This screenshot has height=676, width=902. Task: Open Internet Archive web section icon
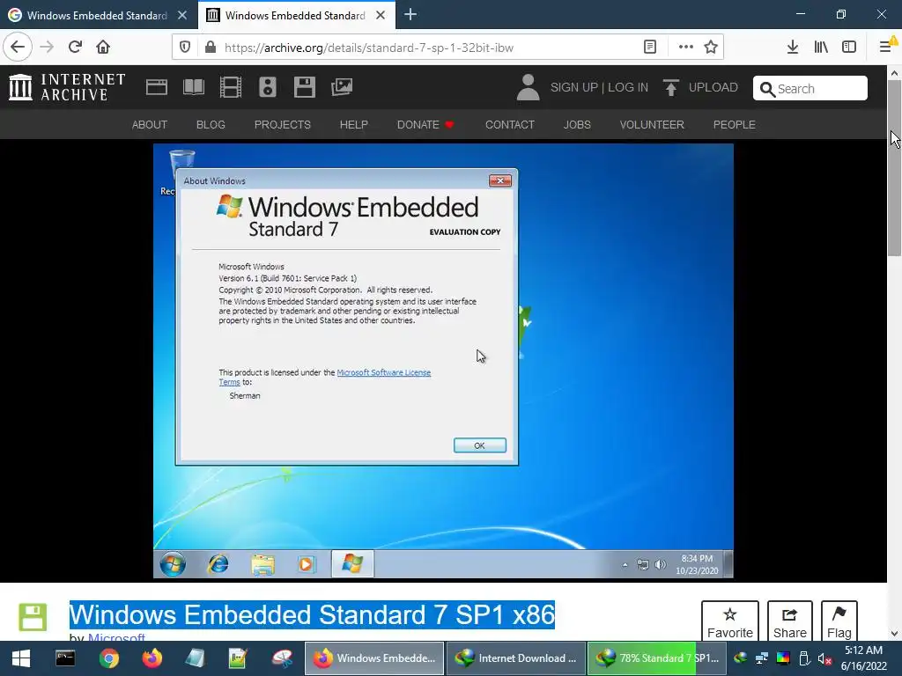(x=157, y=87)
